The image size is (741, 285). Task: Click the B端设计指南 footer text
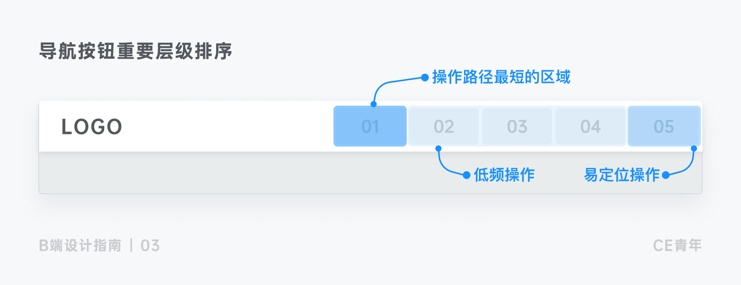tap(80, 245)
